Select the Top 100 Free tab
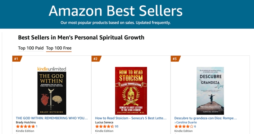 tap(59, 48)
